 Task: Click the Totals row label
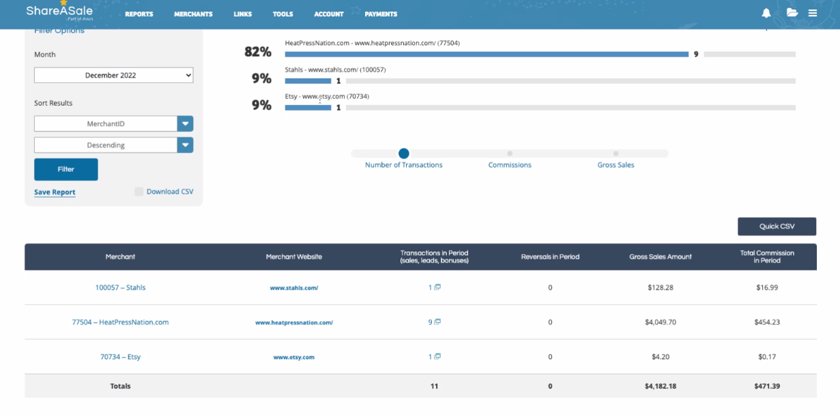tap(120, 386)
